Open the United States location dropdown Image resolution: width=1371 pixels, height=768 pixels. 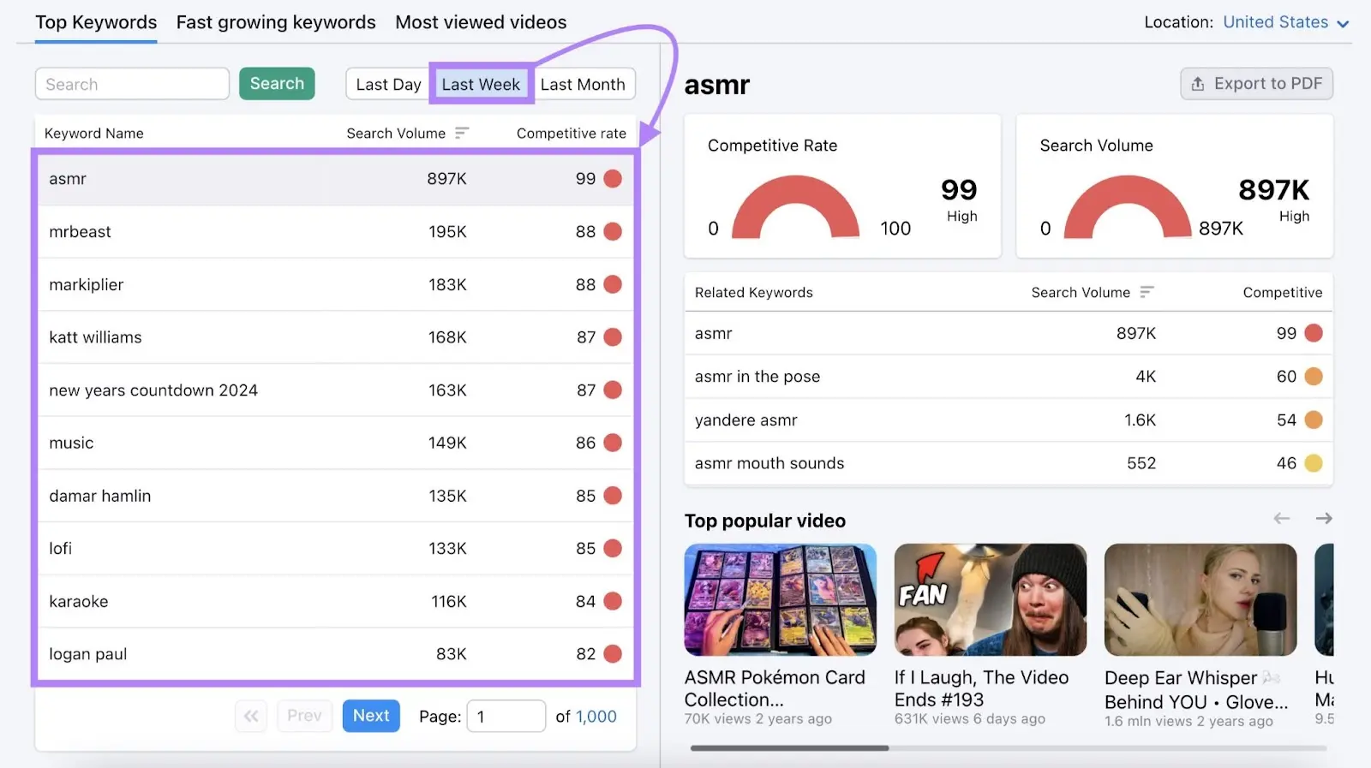click(1286, 22)
